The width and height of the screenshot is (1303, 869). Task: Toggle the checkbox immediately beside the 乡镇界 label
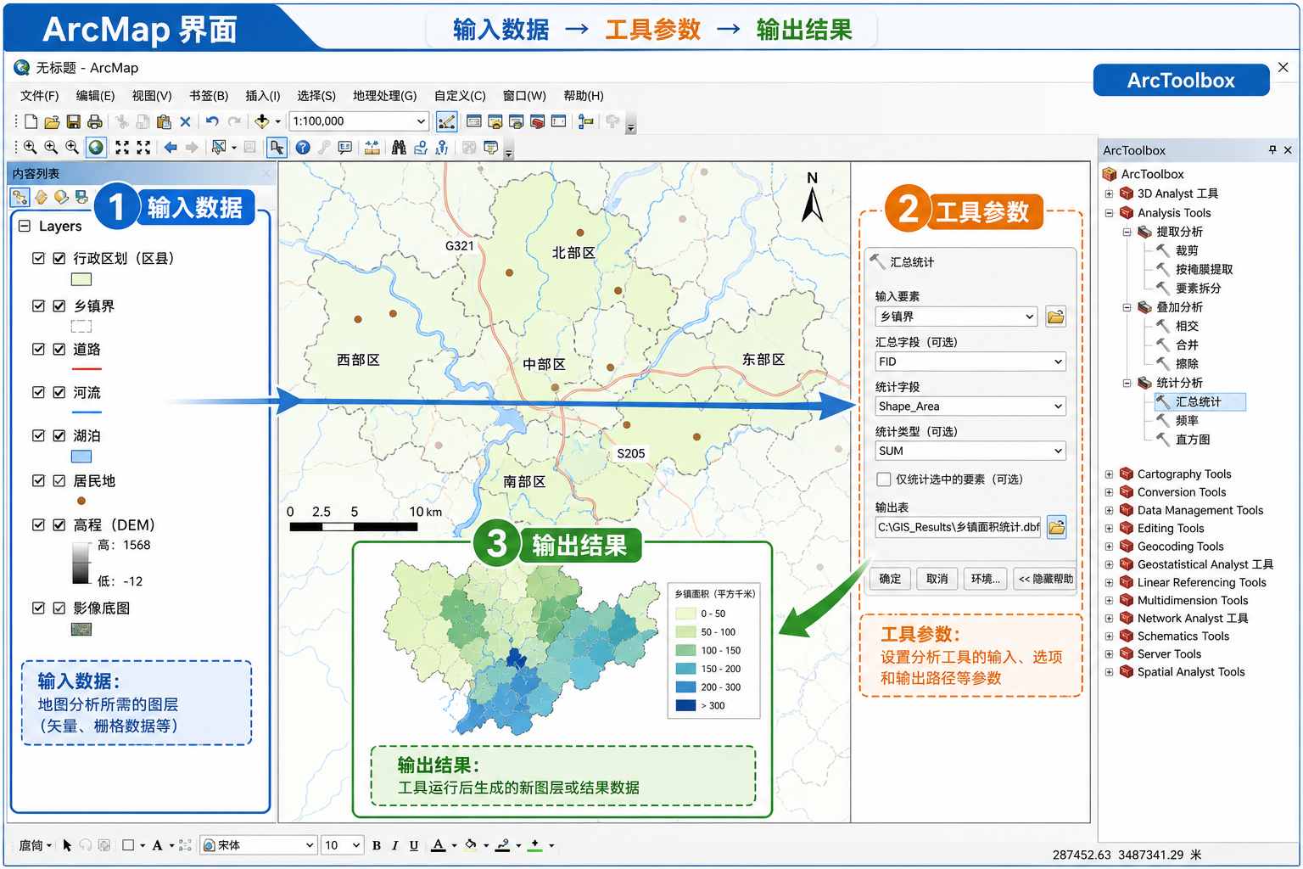point(59,306)
